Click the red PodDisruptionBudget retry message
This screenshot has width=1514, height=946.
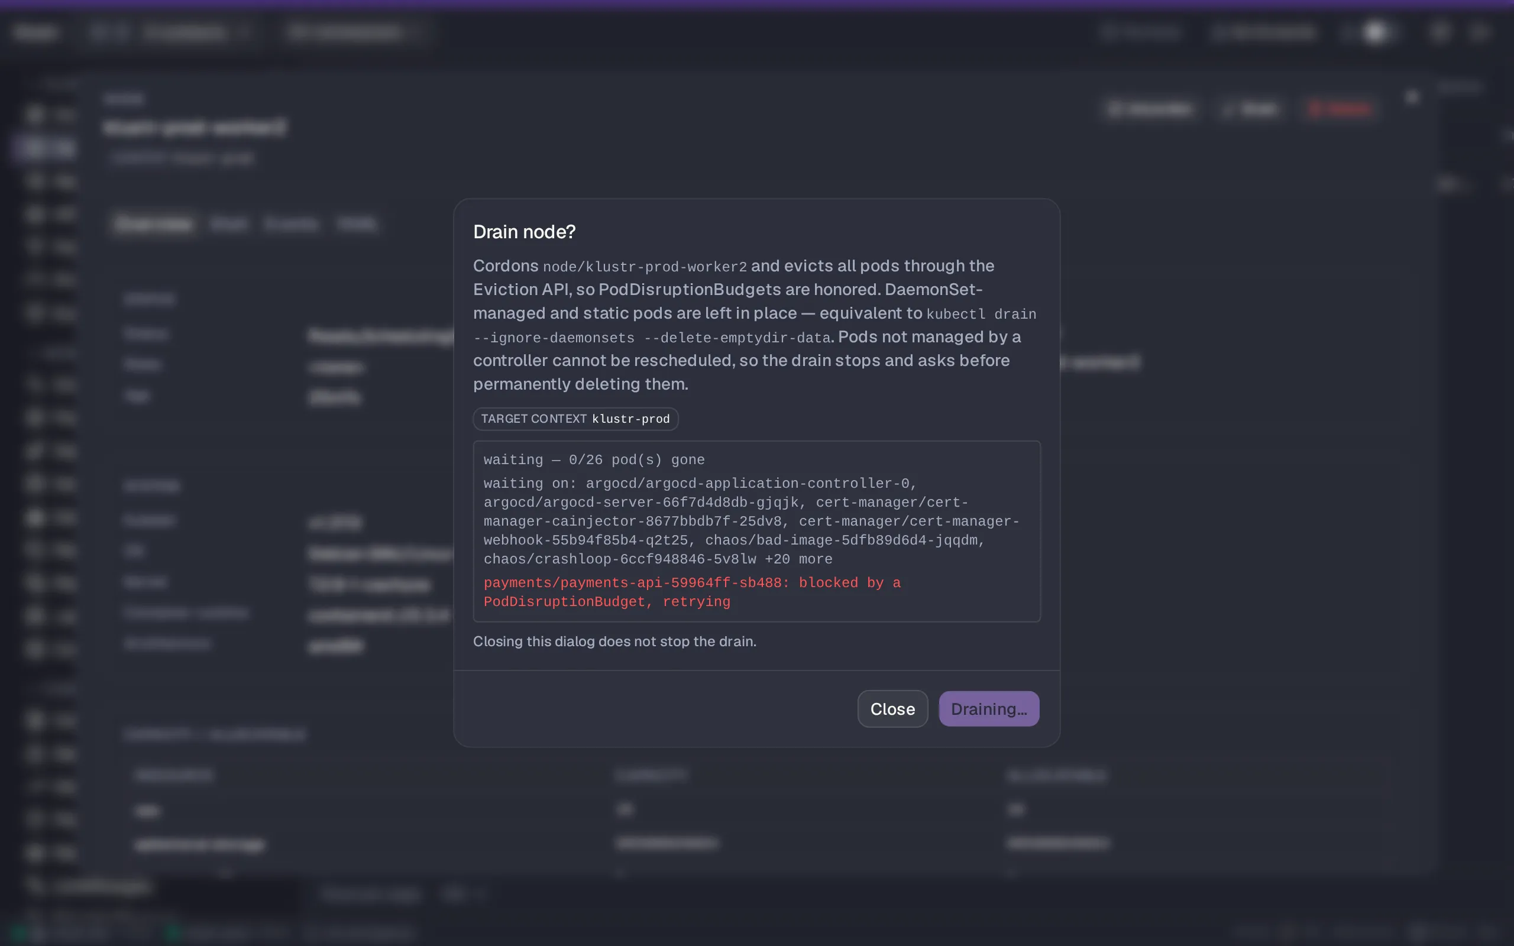(692, 592)
